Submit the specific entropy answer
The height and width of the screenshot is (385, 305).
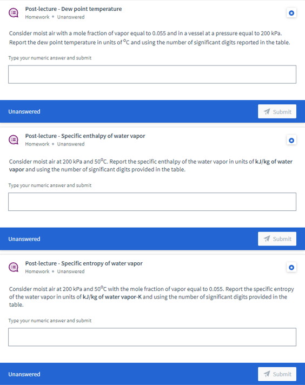277,374
